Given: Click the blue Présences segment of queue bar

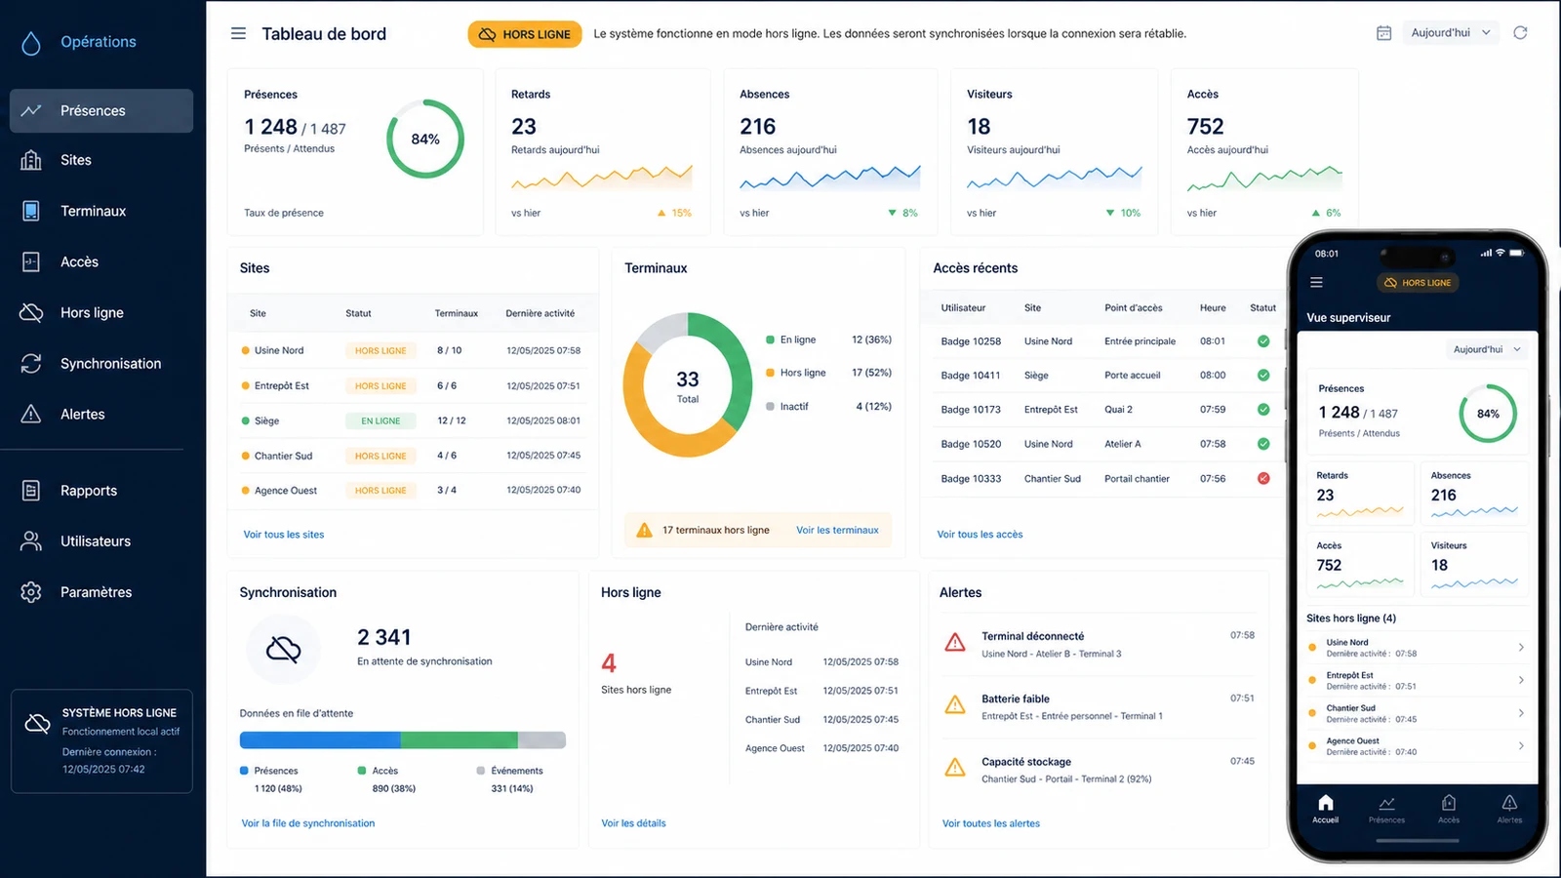Looking at the screenshot, I should pyautogui.click(x=320, y=740).
